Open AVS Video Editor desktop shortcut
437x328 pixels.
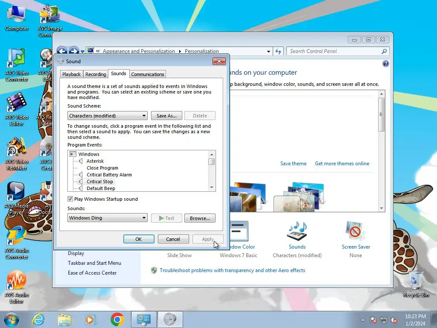pyautogui.click(x=17, y=109)
